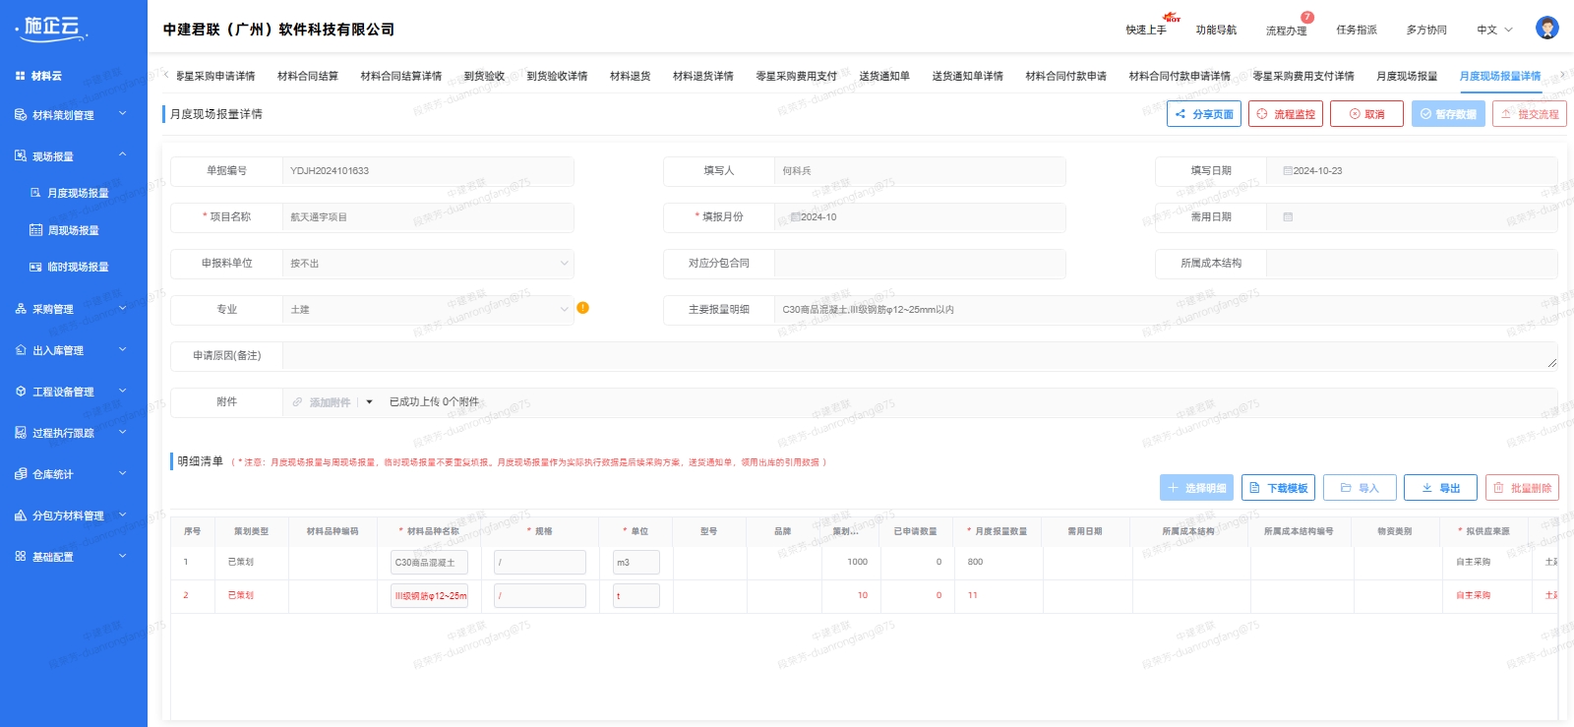Click the 采购管理 sidebar icon
Viewport: 1574px width, 727px height.
21,309
